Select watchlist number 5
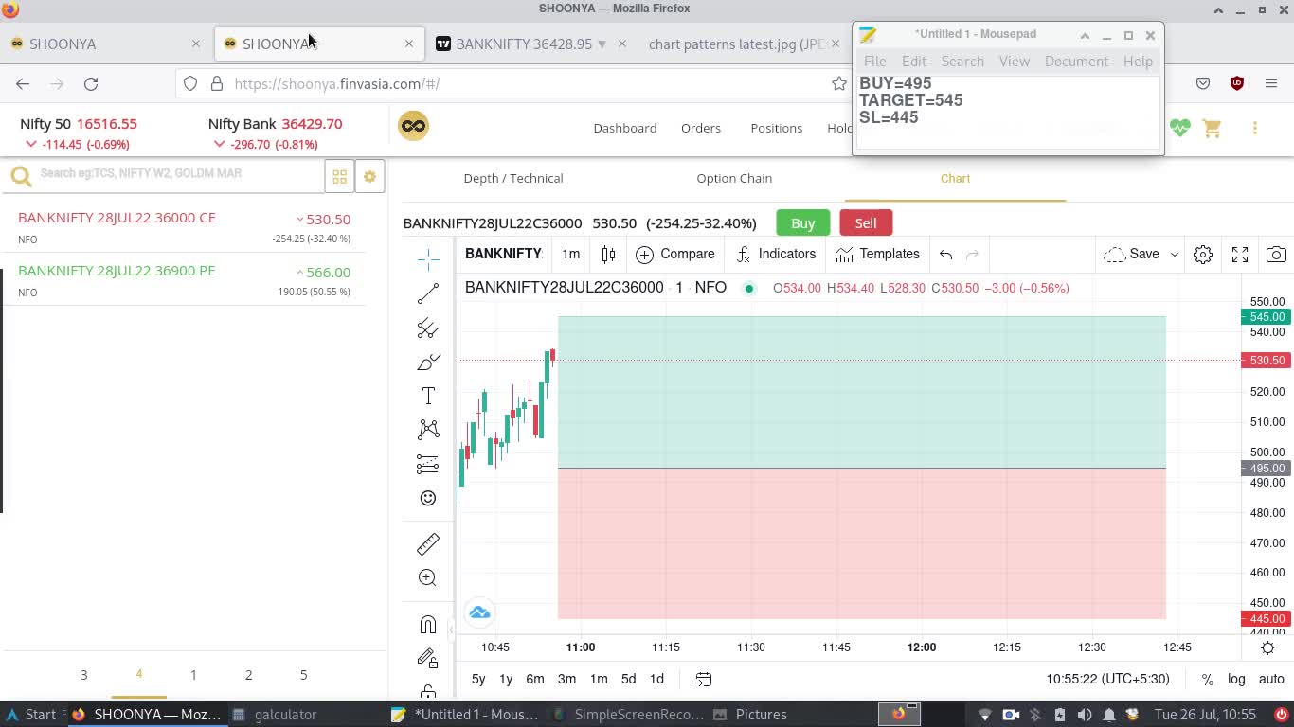Viewport: 1294px width, 727px height. [303, 675]
